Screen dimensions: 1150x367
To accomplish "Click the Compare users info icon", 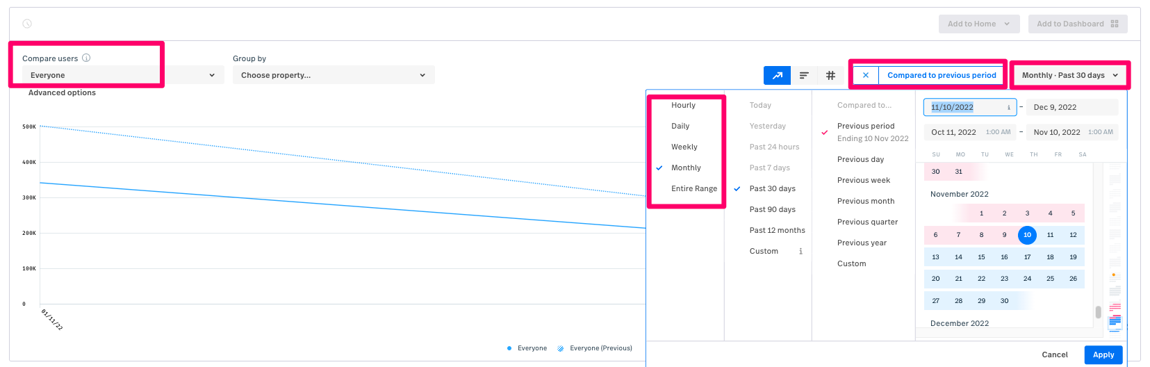I will click(86, 58).
